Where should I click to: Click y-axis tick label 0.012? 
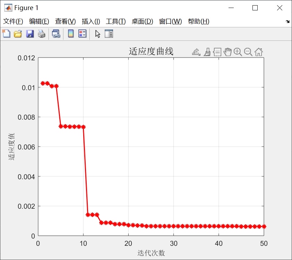point(26,58)
